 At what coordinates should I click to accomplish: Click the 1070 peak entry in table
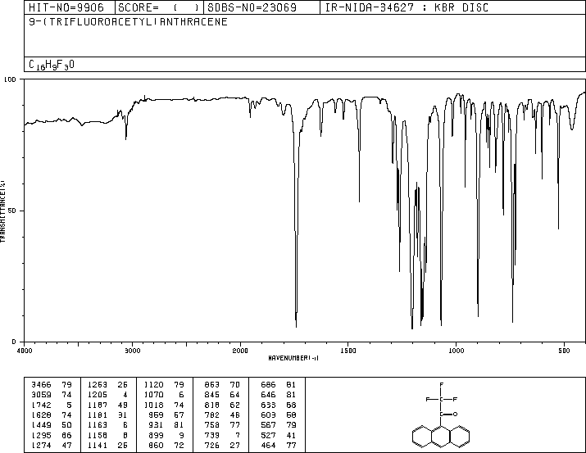coord(165,395)
